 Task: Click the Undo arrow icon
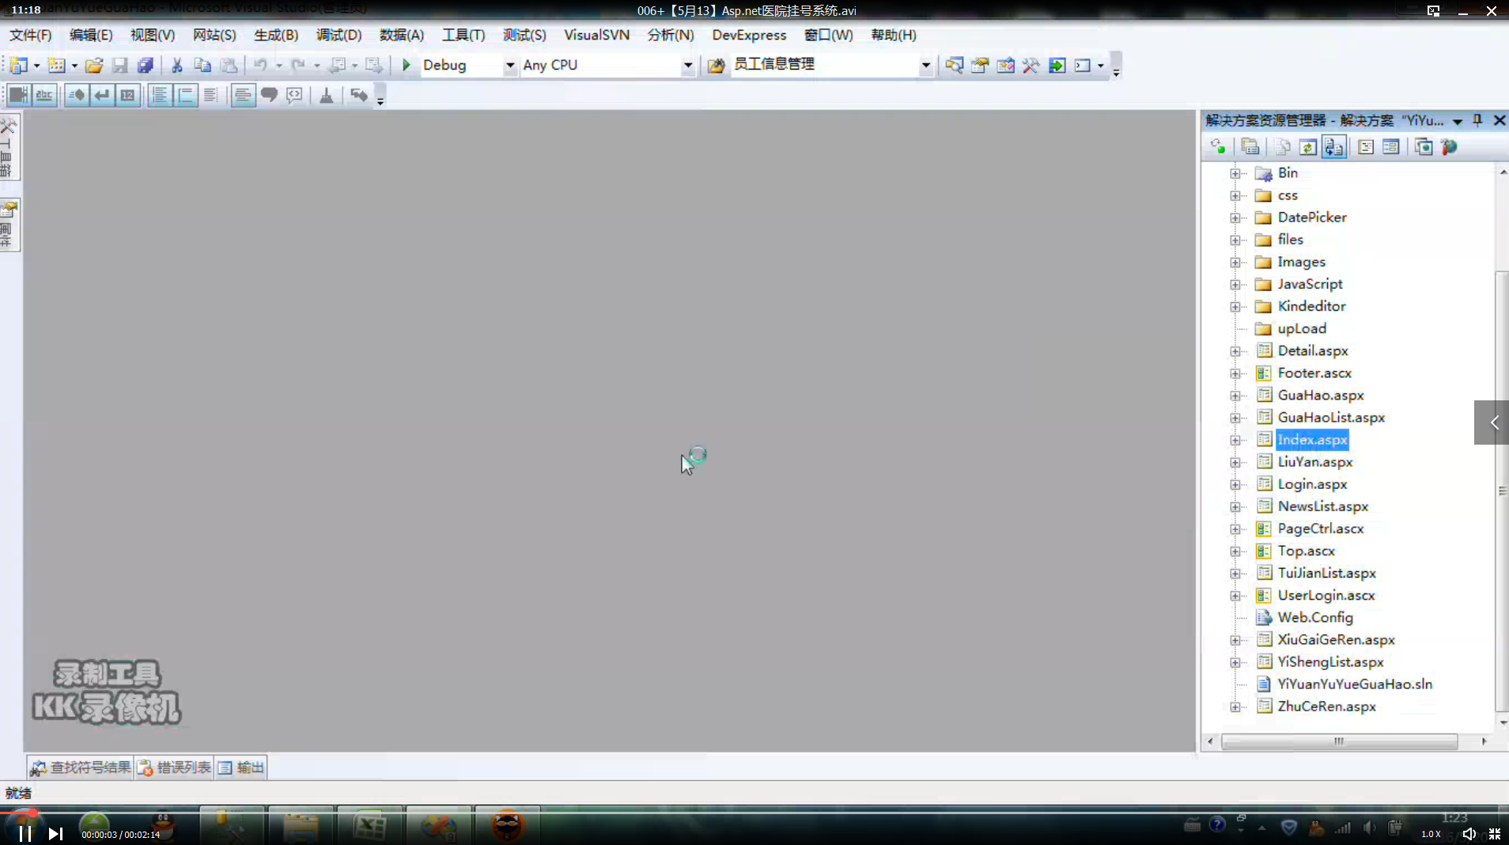click(260, 65)
